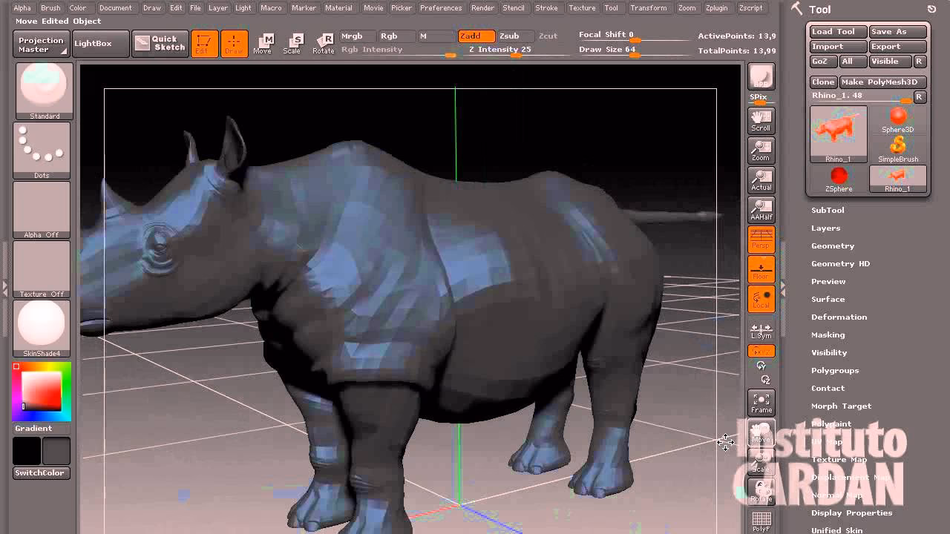This screenshot has height=534, width=950.
Task: Select the Rhino_1 tool thumbnail
Action: pos(838,133)
